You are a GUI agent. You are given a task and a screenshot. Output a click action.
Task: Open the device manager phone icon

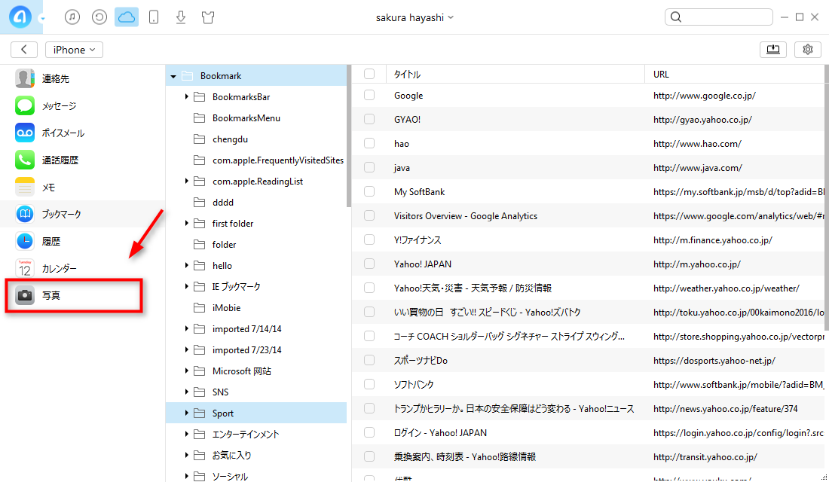click(154, 17)
